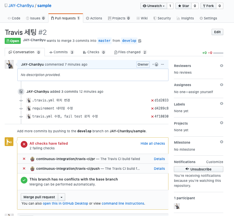Open the Assignees gear settings

222,85
